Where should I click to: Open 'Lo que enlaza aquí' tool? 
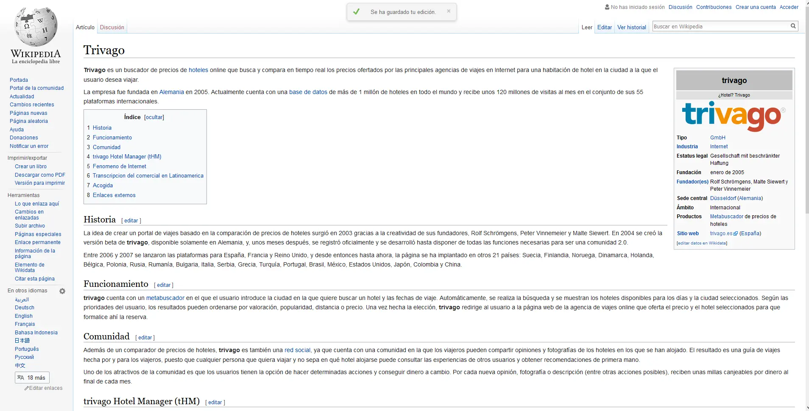pyautogui.click(x=37, y=204)
